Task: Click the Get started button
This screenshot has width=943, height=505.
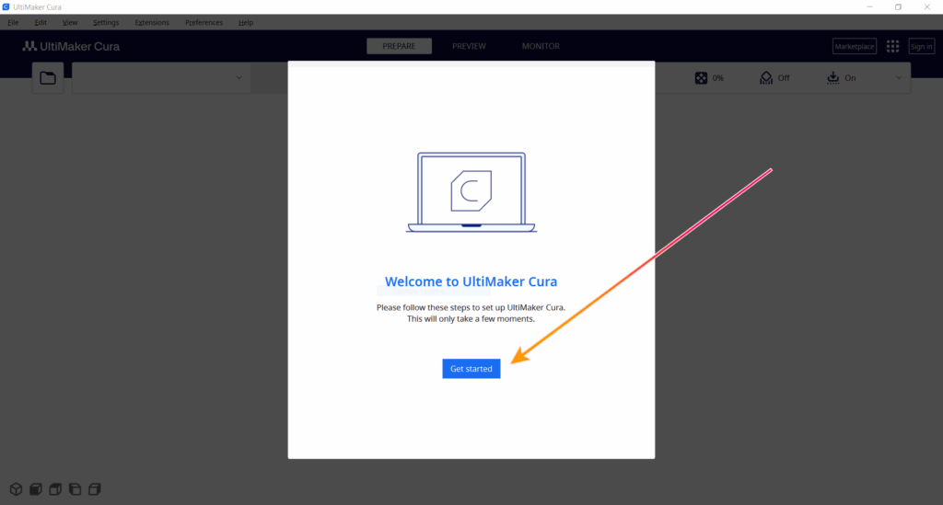Action: 471,369
